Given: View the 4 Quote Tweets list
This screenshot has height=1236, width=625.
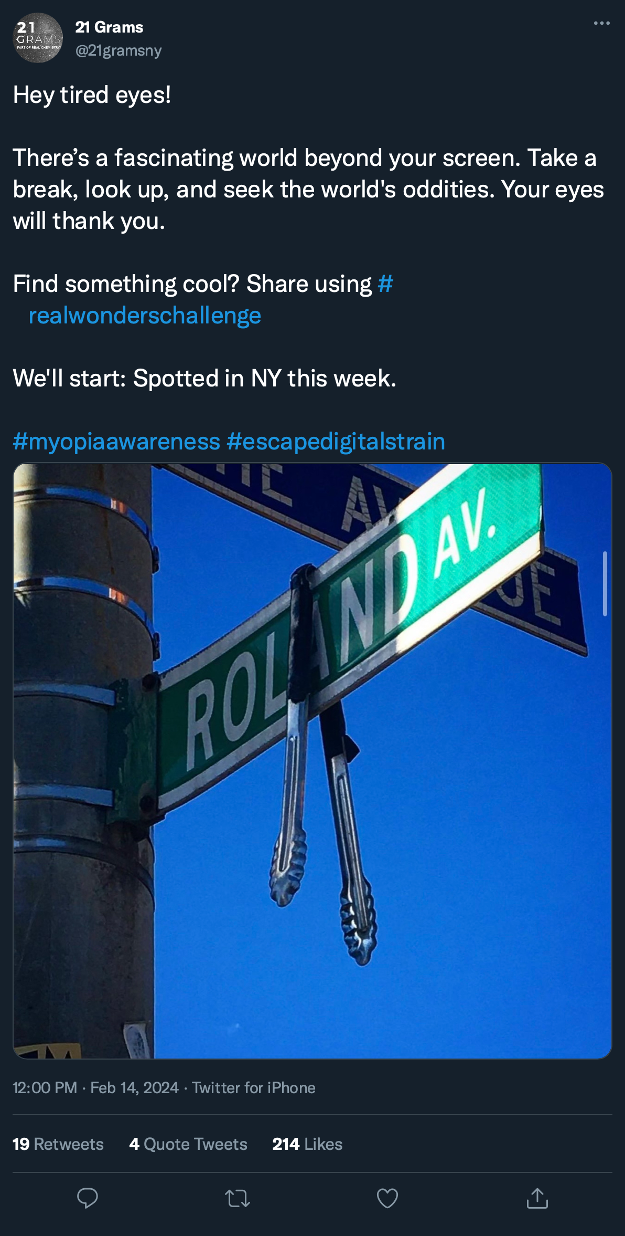Looking at the screenshot, I should coord(188,1144).
